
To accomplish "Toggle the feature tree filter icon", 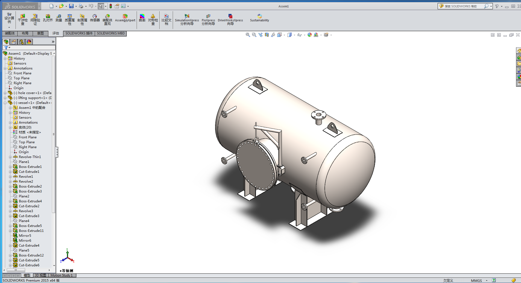I will click(x=6, y=48).
